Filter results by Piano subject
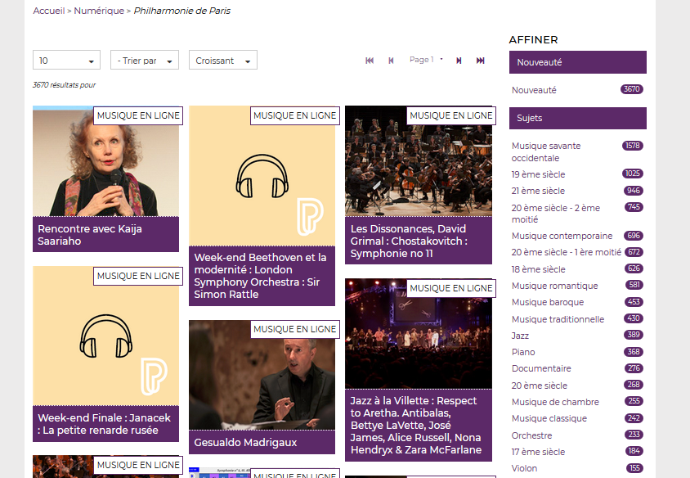Viewport: 690px width, 478px height. (x=523, y=352)
